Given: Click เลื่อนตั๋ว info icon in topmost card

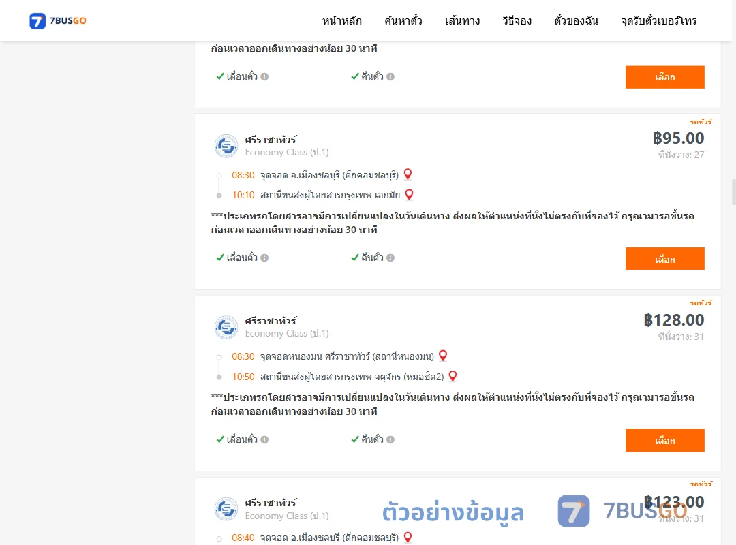Looking at the screenshot, I should [264, 76].
